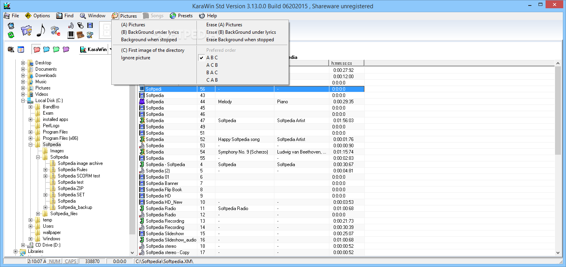Image resolution: width=566 pixels, height=267 pixels.
Task: Expand the CD Drive (D:) node
Action: (x=23, y=245)
